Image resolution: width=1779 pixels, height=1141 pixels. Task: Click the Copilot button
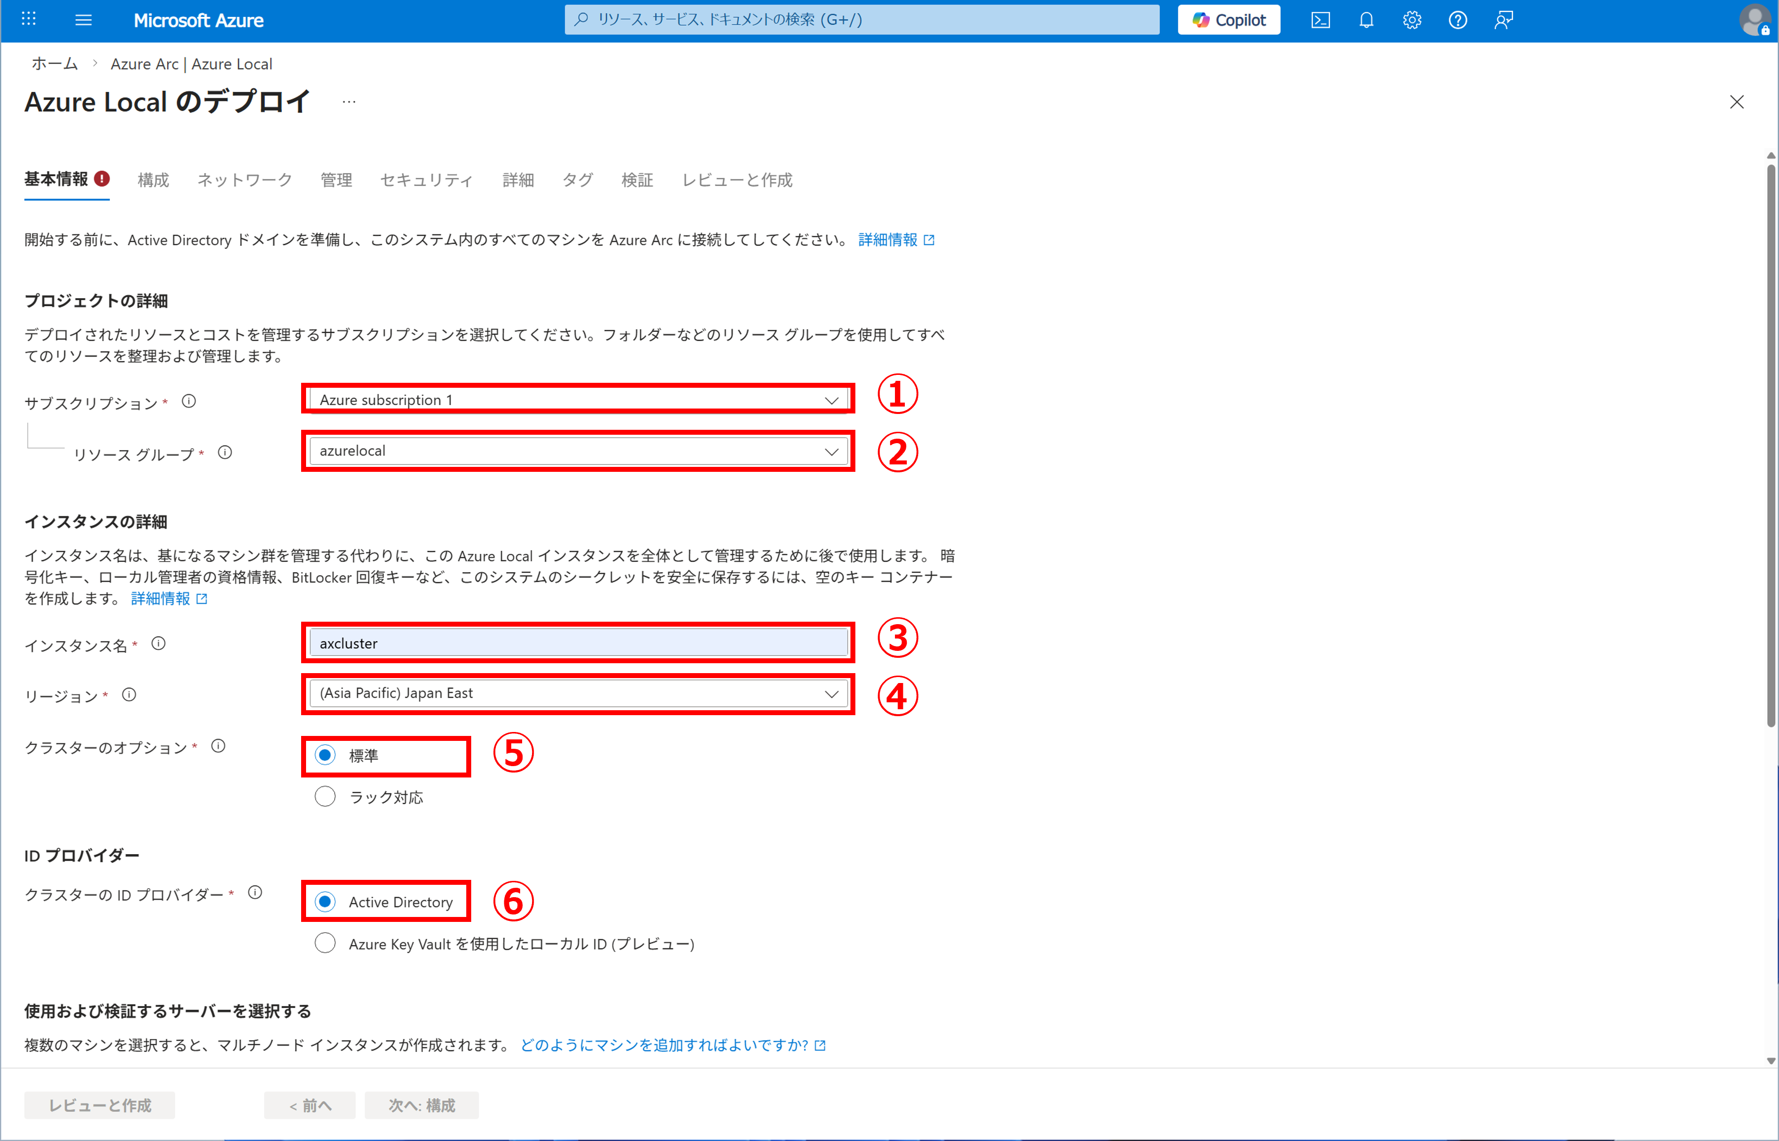[x=1229, y=20]
